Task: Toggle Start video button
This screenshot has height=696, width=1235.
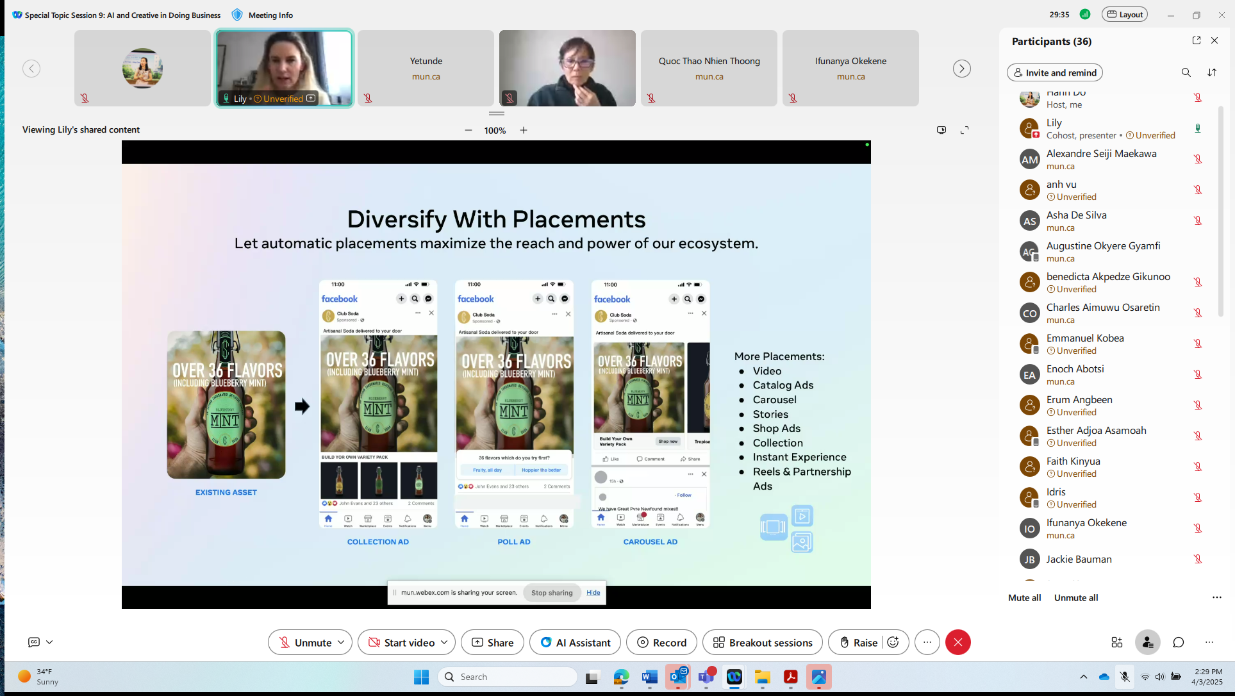Action: [x=401, y=642]
